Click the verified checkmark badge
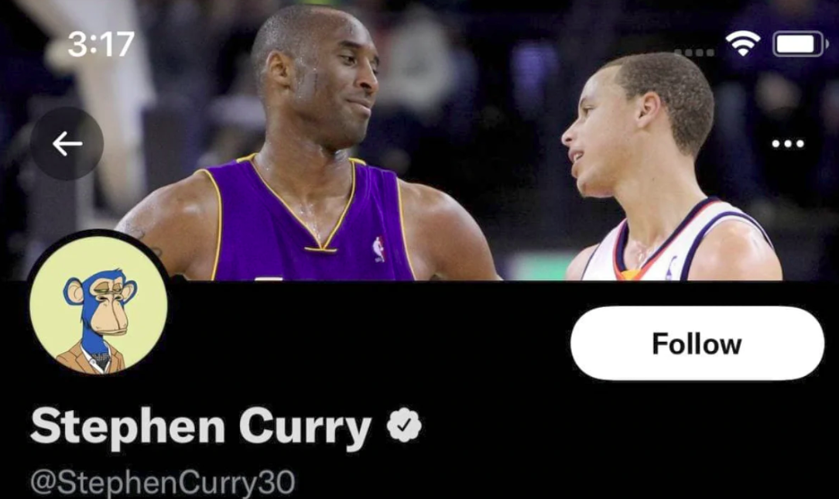The width and height of the screenshot is (839, 499). point(405,425)
